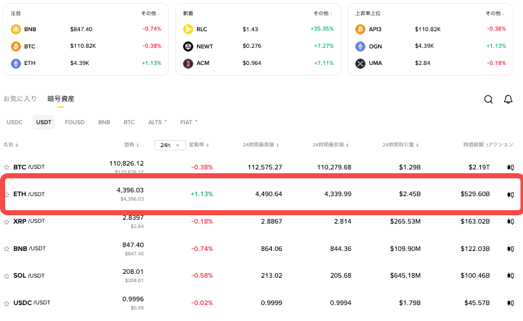Viewport: 523px width, 321px height.
Task: Expand the ALTS quote currency dropdown
Action: (158, 122)
